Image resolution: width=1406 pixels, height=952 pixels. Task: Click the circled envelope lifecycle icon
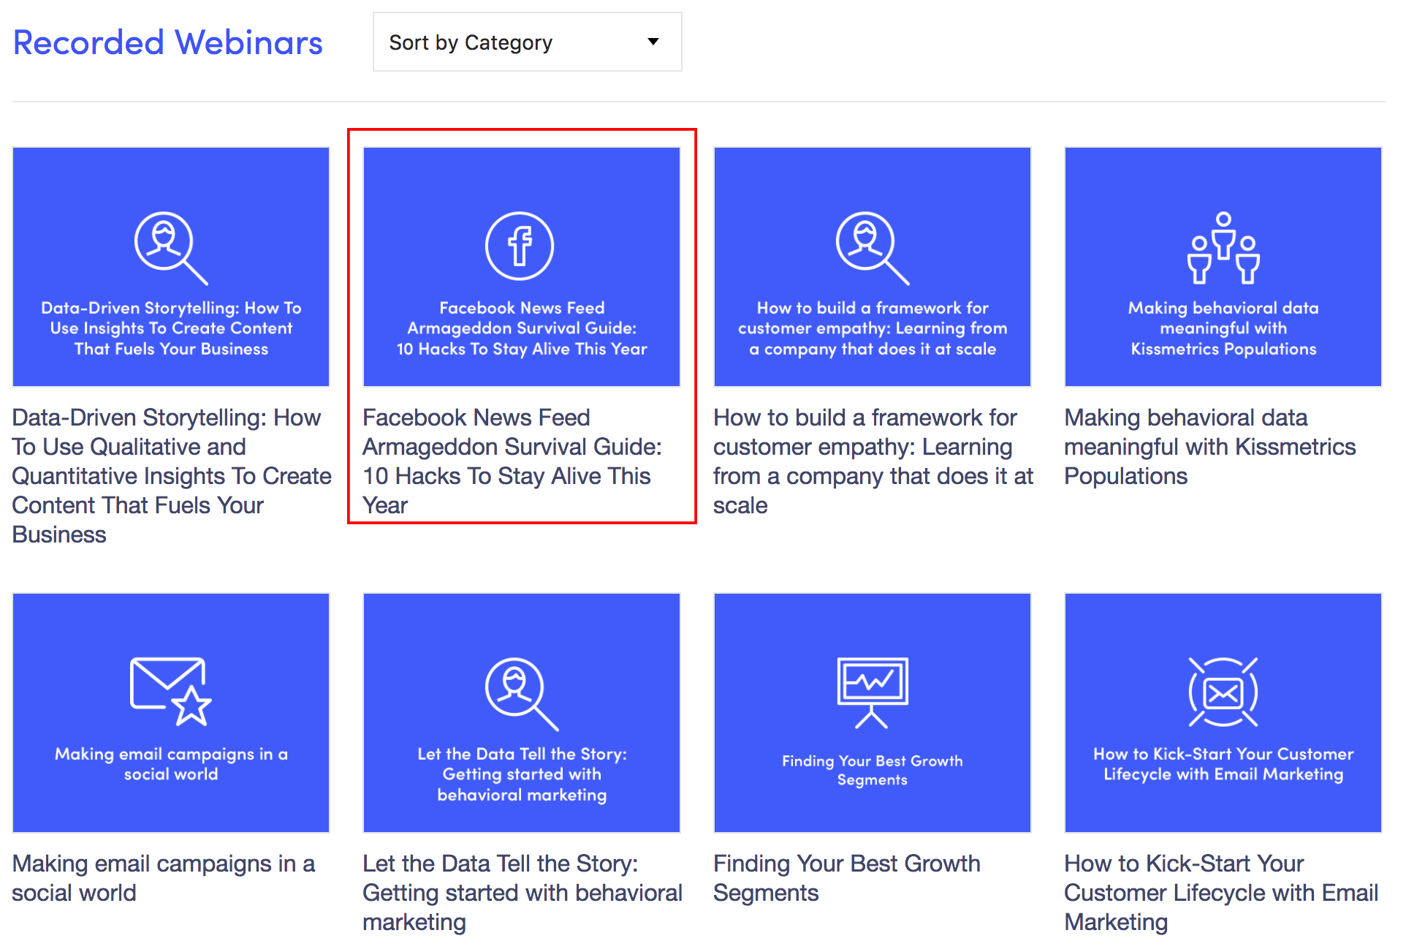(x=1223, y=692)
